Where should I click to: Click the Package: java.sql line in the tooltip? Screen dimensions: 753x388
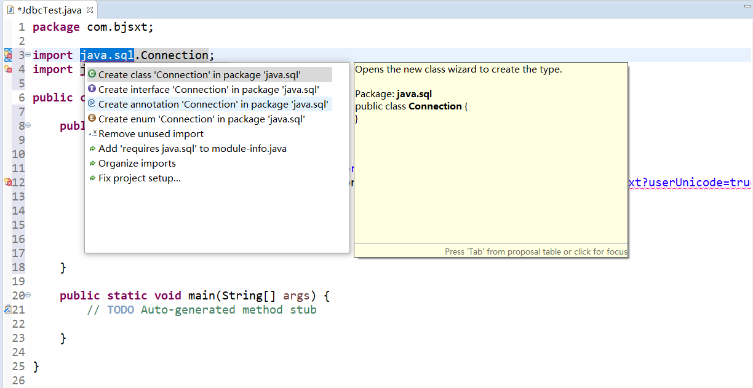[393, 94]
